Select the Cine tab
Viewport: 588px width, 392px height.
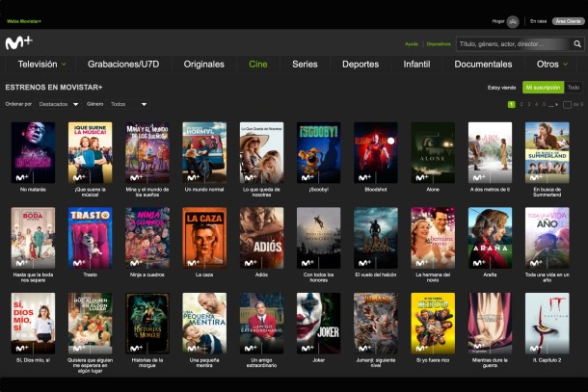258,65
